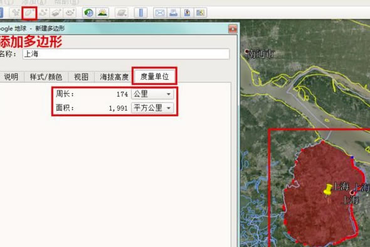This screenshot has height=247, width=370.
Task: Show historical imagery clock icon
Action: pyautogui.click(x=88, y=13)
